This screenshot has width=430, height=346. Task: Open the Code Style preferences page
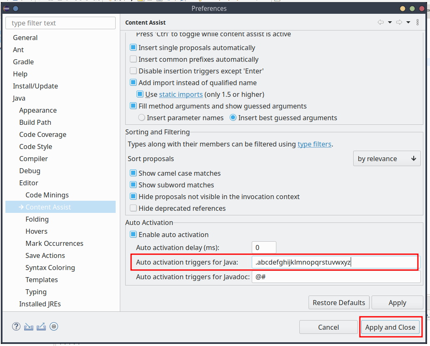click(35, 146)
